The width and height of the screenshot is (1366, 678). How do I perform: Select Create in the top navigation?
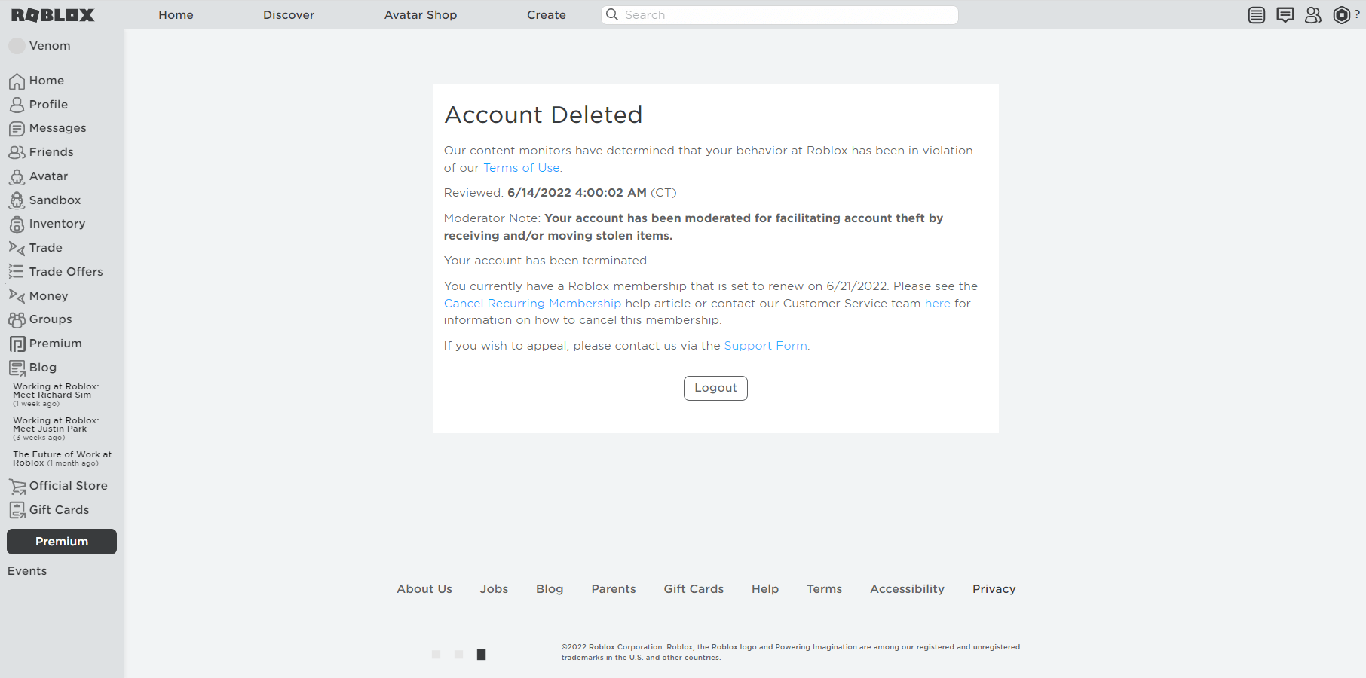click(547, 15)
